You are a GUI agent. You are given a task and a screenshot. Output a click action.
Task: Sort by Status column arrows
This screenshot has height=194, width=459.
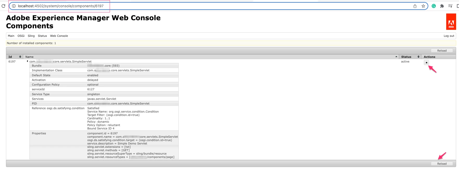(418, 57)
